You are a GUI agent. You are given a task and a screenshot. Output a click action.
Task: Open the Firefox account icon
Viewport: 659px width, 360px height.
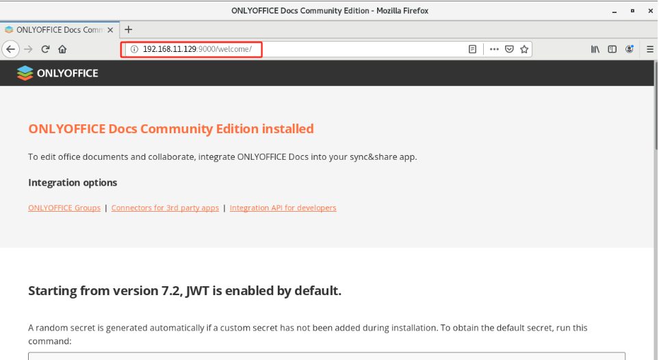tap(630, 49)
